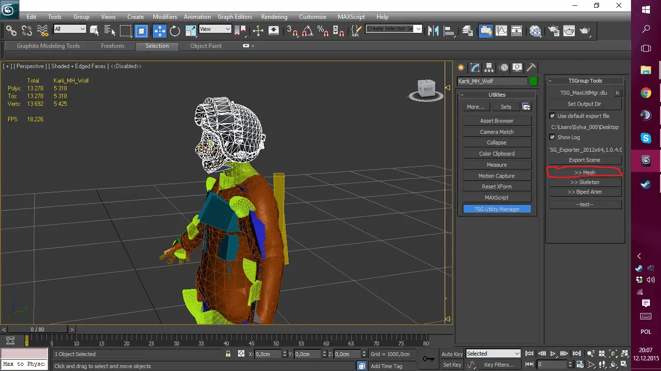Choose the Bind to Space Warp tool

point(43,31)
